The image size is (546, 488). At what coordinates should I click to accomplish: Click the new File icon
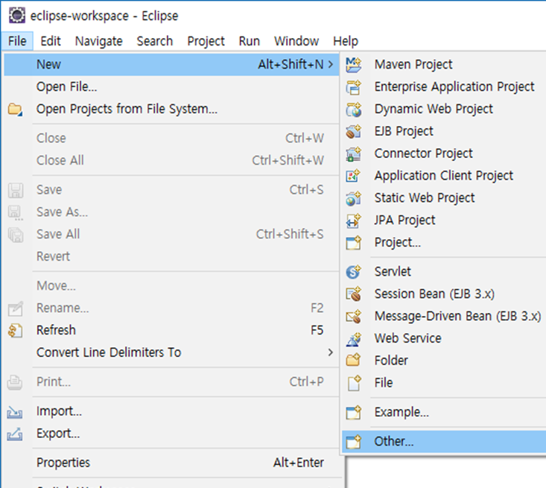[x=353, y=383]
